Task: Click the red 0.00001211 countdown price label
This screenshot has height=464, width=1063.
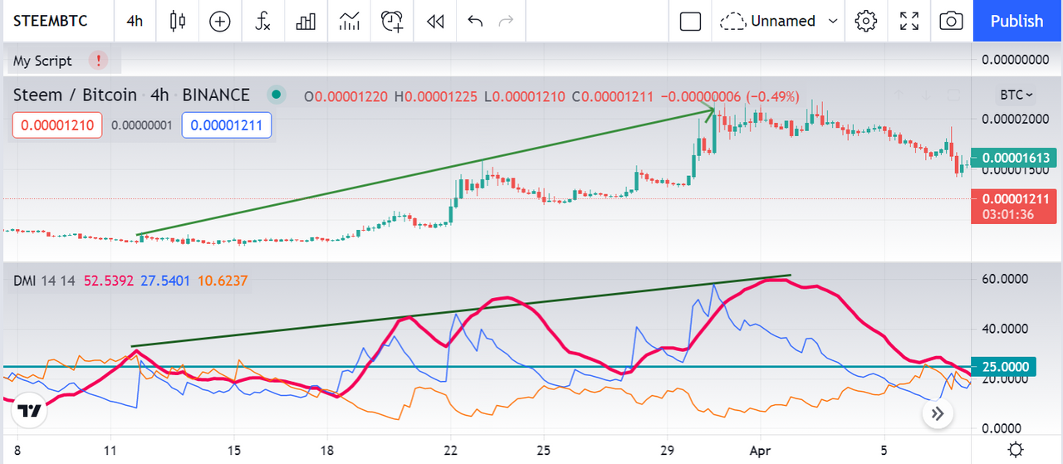Action: pos(1013,206)
